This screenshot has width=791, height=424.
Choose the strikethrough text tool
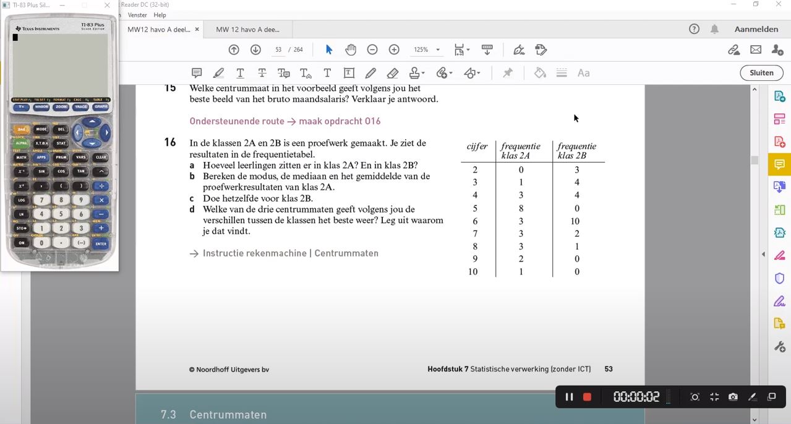pos(262,73)
